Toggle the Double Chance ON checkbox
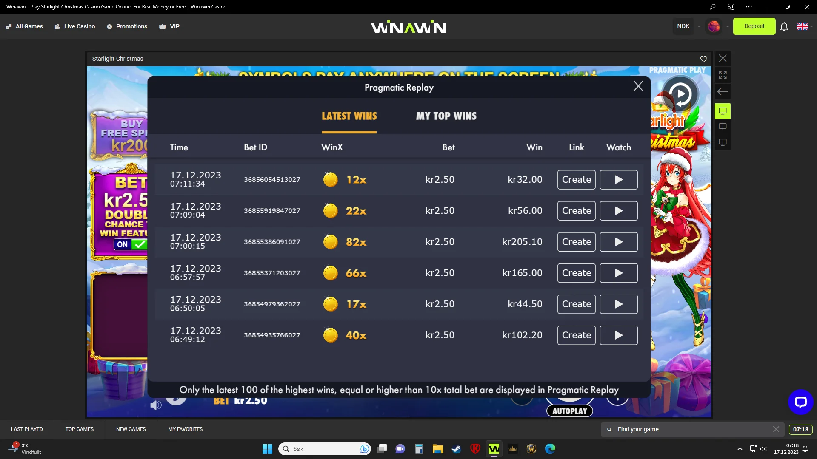This screenshot has width=817, height=459. (130, 244)
